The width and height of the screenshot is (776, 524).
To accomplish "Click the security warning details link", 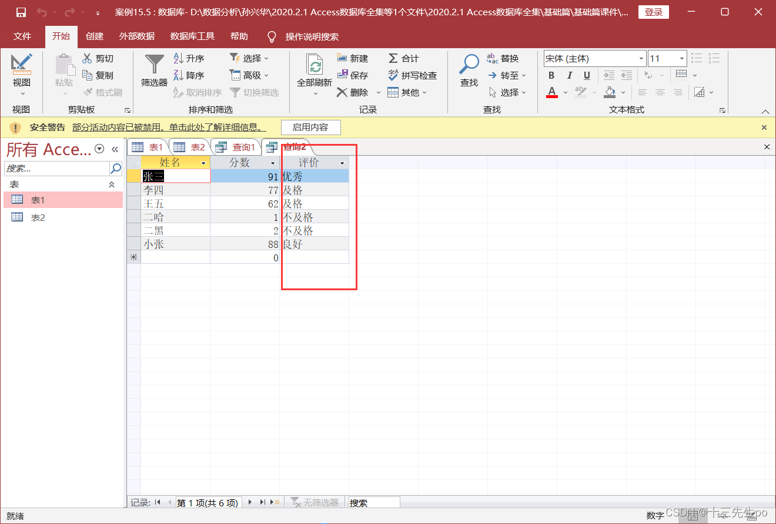I will (x=169, y=127).
